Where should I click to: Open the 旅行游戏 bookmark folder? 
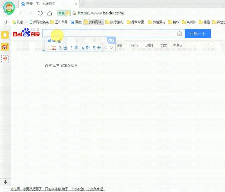[114, 22]
